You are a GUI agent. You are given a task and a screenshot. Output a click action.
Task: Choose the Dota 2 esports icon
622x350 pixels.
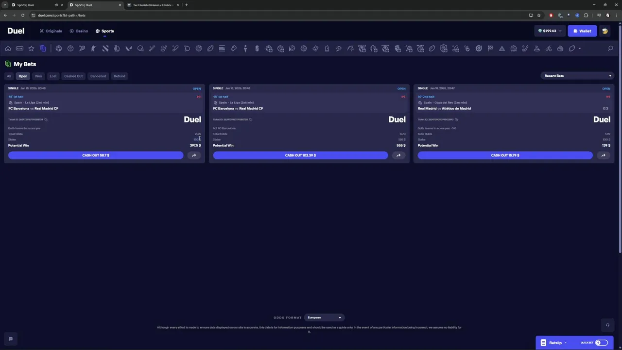[105, 49]
